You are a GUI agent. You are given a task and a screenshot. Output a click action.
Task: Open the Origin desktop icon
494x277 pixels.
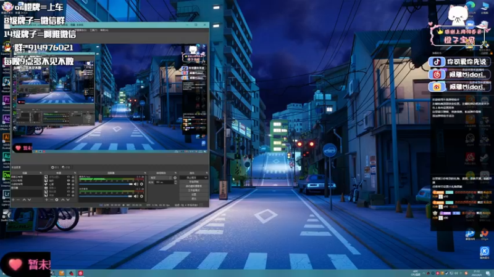pyautogui.click(x=485, y=233)
